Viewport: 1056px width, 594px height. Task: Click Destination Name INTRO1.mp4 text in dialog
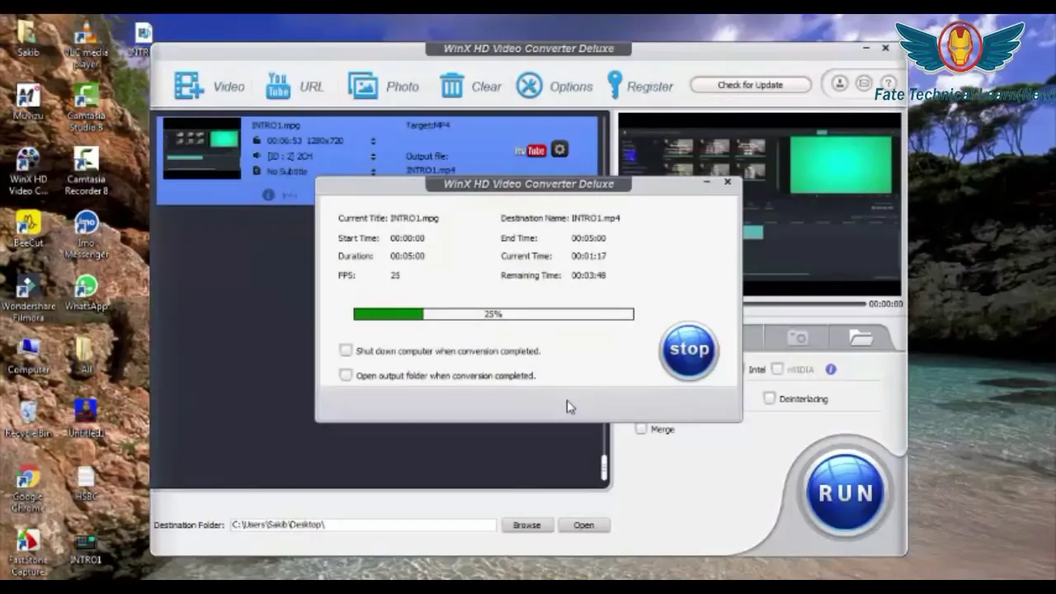(596, 219)
